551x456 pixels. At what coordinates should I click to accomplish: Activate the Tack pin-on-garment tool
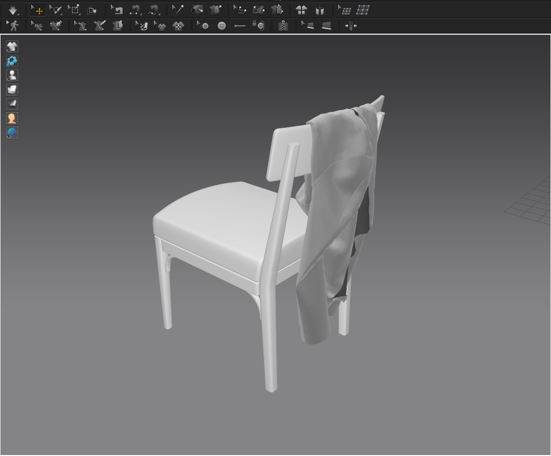click(x=215, y=10)
